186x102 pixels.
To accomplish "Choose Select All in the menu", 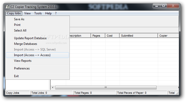I will click(38, 30).
